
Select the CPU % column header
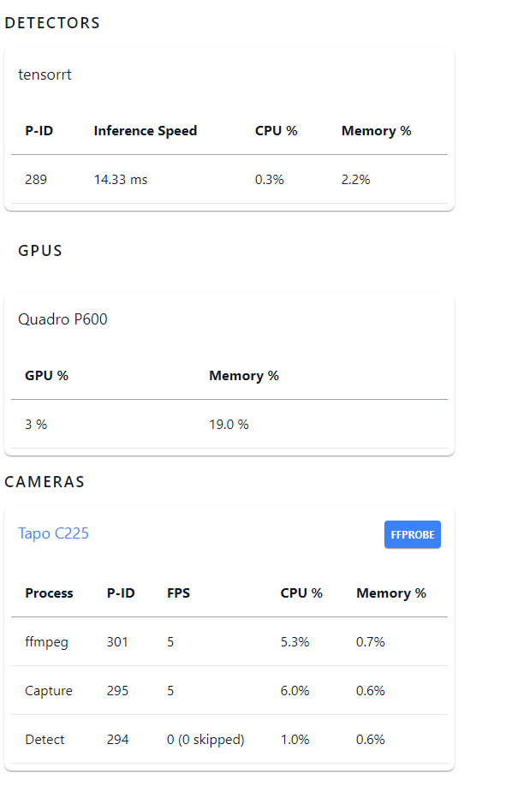(x=276, y=131)
